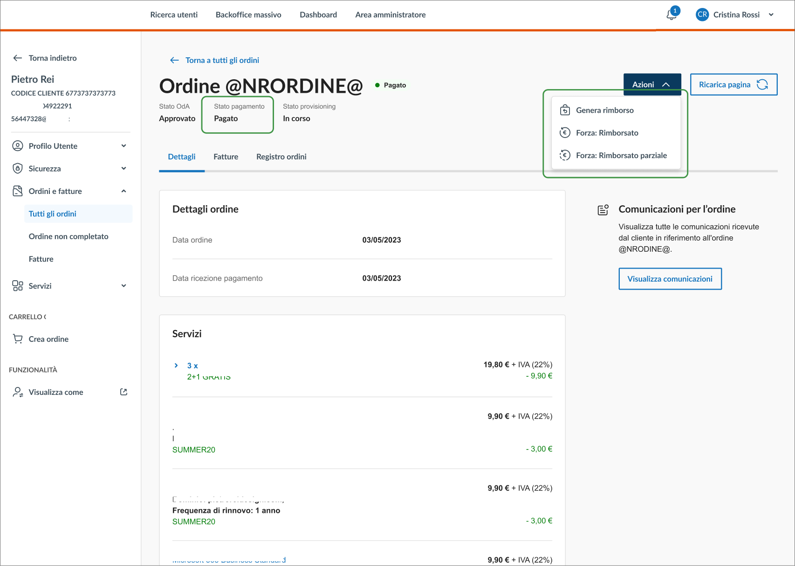Image resolution: width=795 pixels, height=566 pixels.
Task: Follow the Torna a tutti gli ordini link
Action: point(222,60)
